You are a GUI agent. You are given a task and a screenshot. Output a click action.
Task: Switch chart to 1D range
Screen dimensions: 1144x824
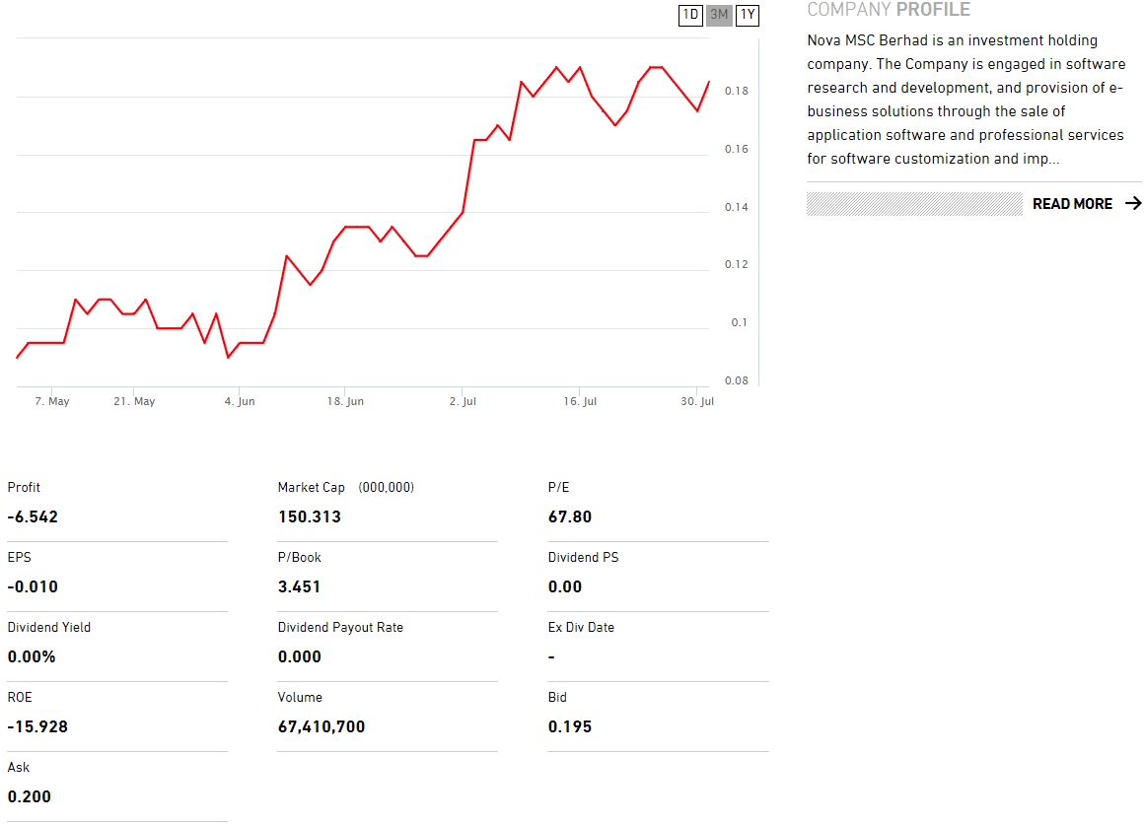pos(690,15)
